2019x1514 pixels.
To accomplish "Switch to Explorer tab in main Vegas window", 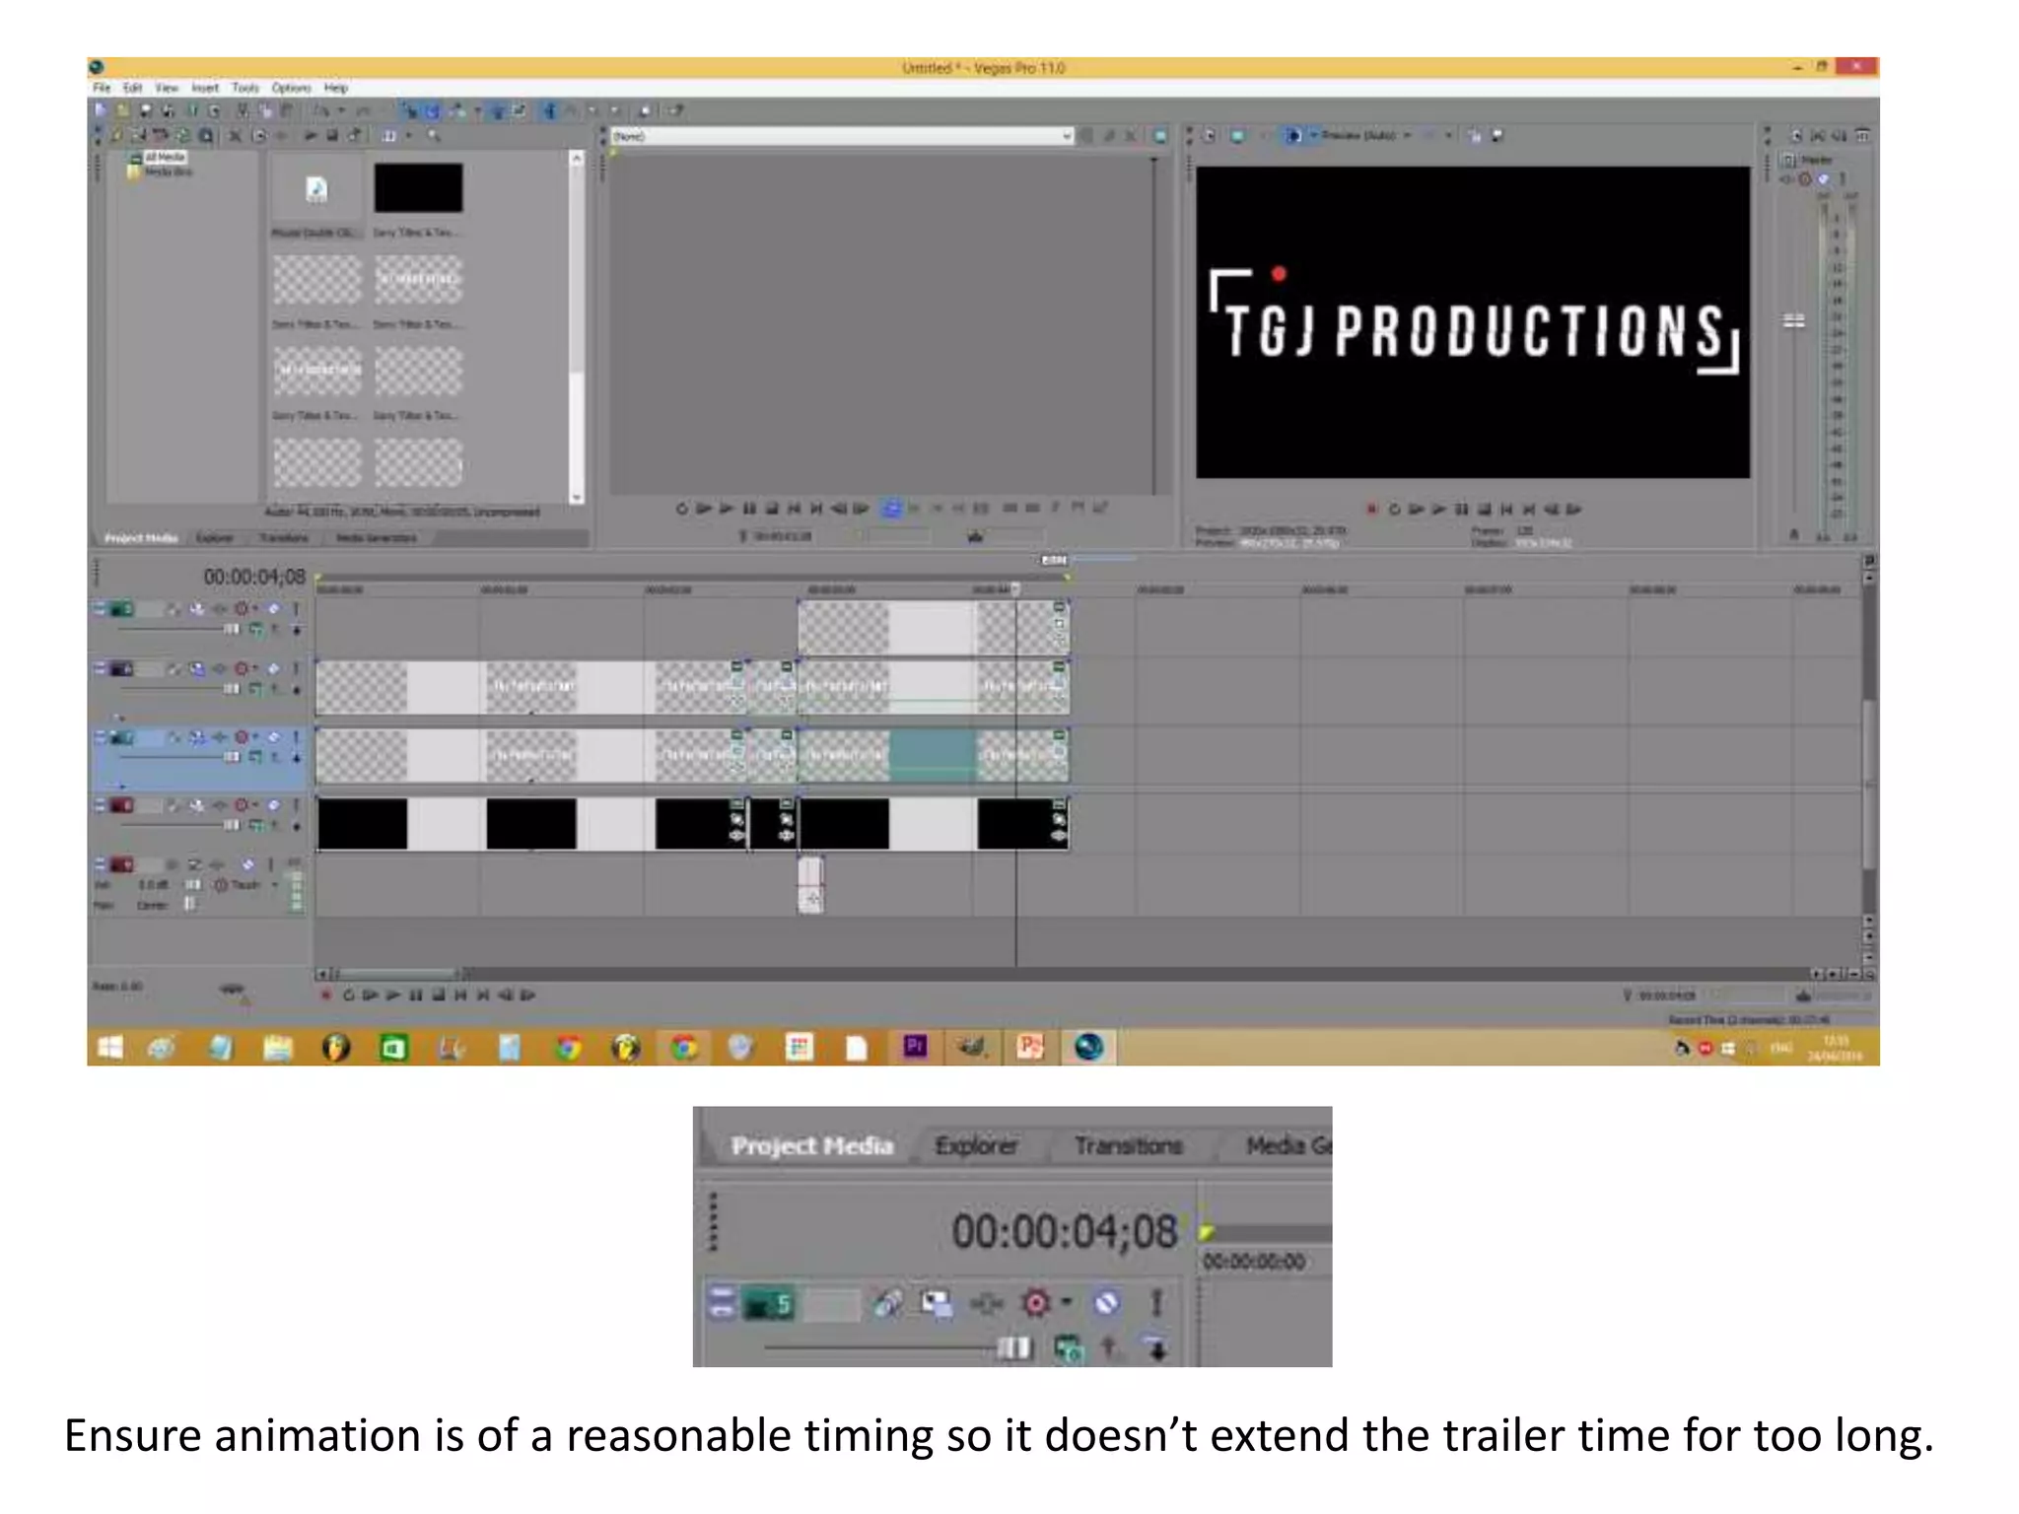I will (214, 538).
